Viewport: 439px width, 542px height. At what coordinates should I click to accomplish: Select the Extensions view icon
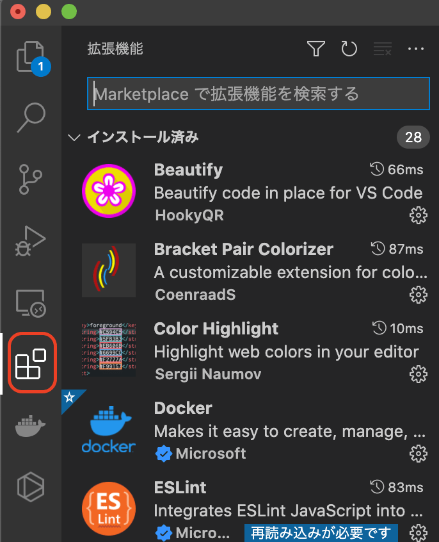31,364
